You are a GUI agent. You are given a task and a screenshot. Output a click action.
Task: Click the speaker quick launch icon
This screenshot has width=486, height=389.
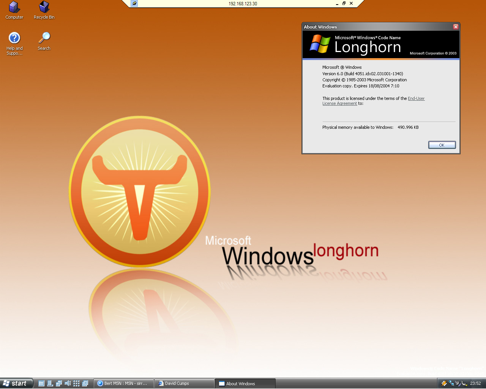point(68,383)
